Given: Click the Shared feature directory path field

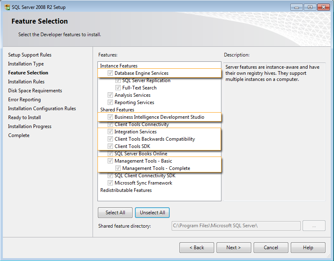Looking at the screenshot, I should [x=236, y=226].
